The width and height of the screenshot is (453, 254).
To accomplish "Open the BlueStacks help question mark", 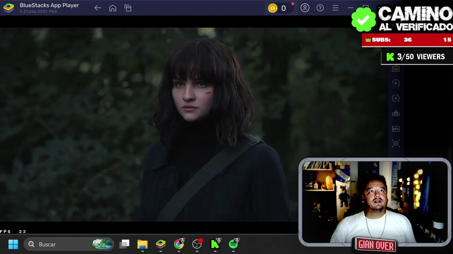I will pos(320,8).
